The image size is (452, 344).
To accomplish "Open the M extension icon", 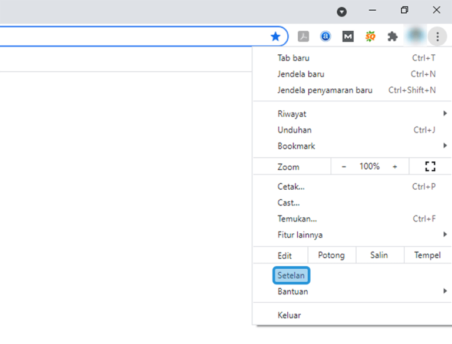I will (x=348, y=37).
